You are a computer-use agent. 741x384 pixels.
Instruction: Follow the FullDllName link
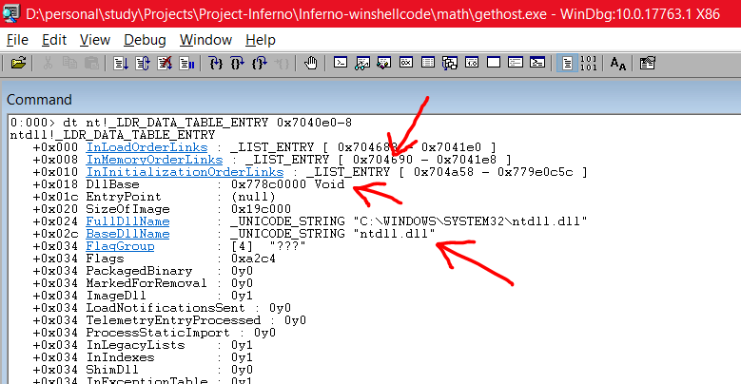click(x=127, y=221)
